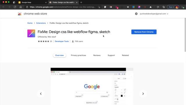Viewport: 186px width, 105px height.
Task: Open browser settings and more menu
Action: 183,7
